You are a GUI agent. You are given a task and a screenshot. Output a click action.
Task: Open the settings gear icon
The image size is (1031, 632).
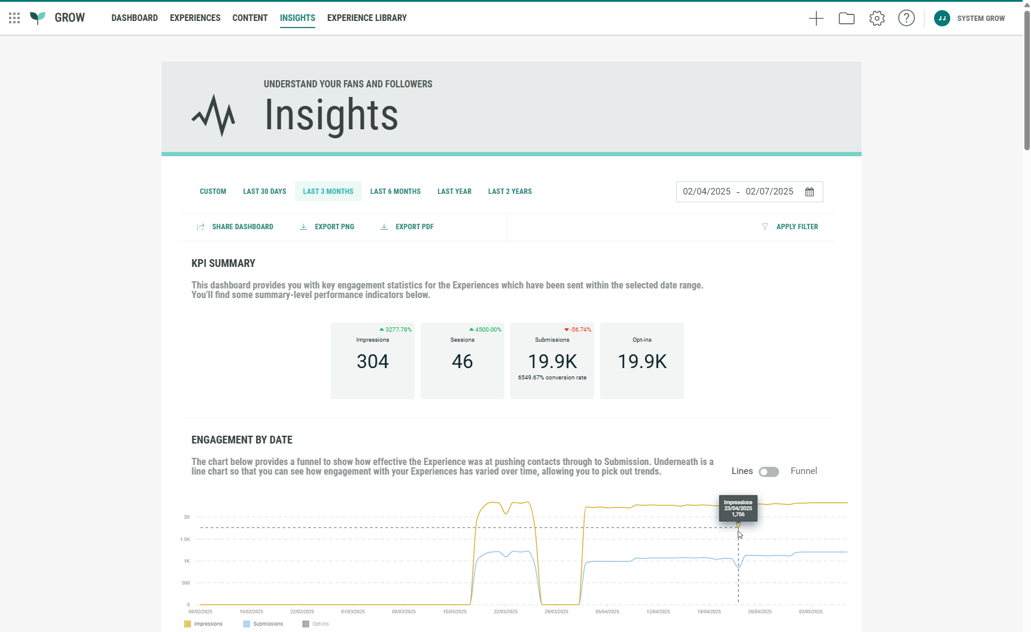coord(877,19)
